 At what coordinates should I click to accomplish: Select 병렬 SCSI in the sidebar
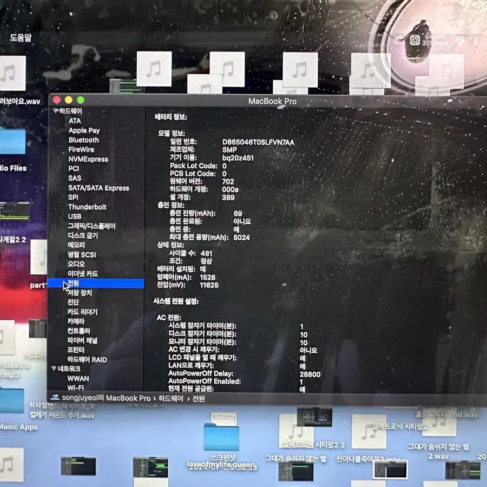[x=82, y=254]
